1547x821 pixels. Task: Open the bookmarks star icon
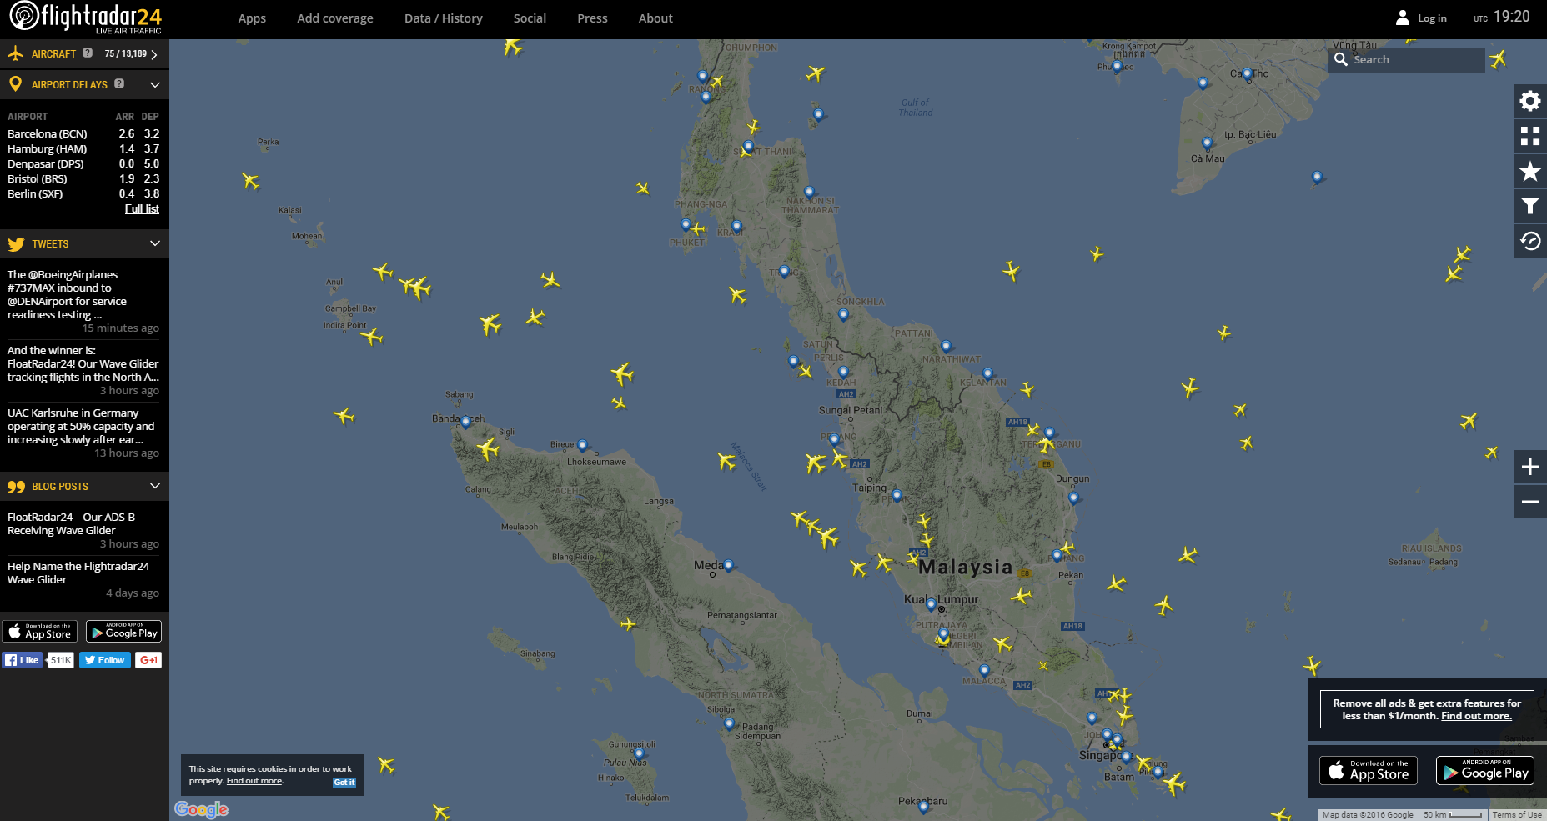coord(1530,171)
